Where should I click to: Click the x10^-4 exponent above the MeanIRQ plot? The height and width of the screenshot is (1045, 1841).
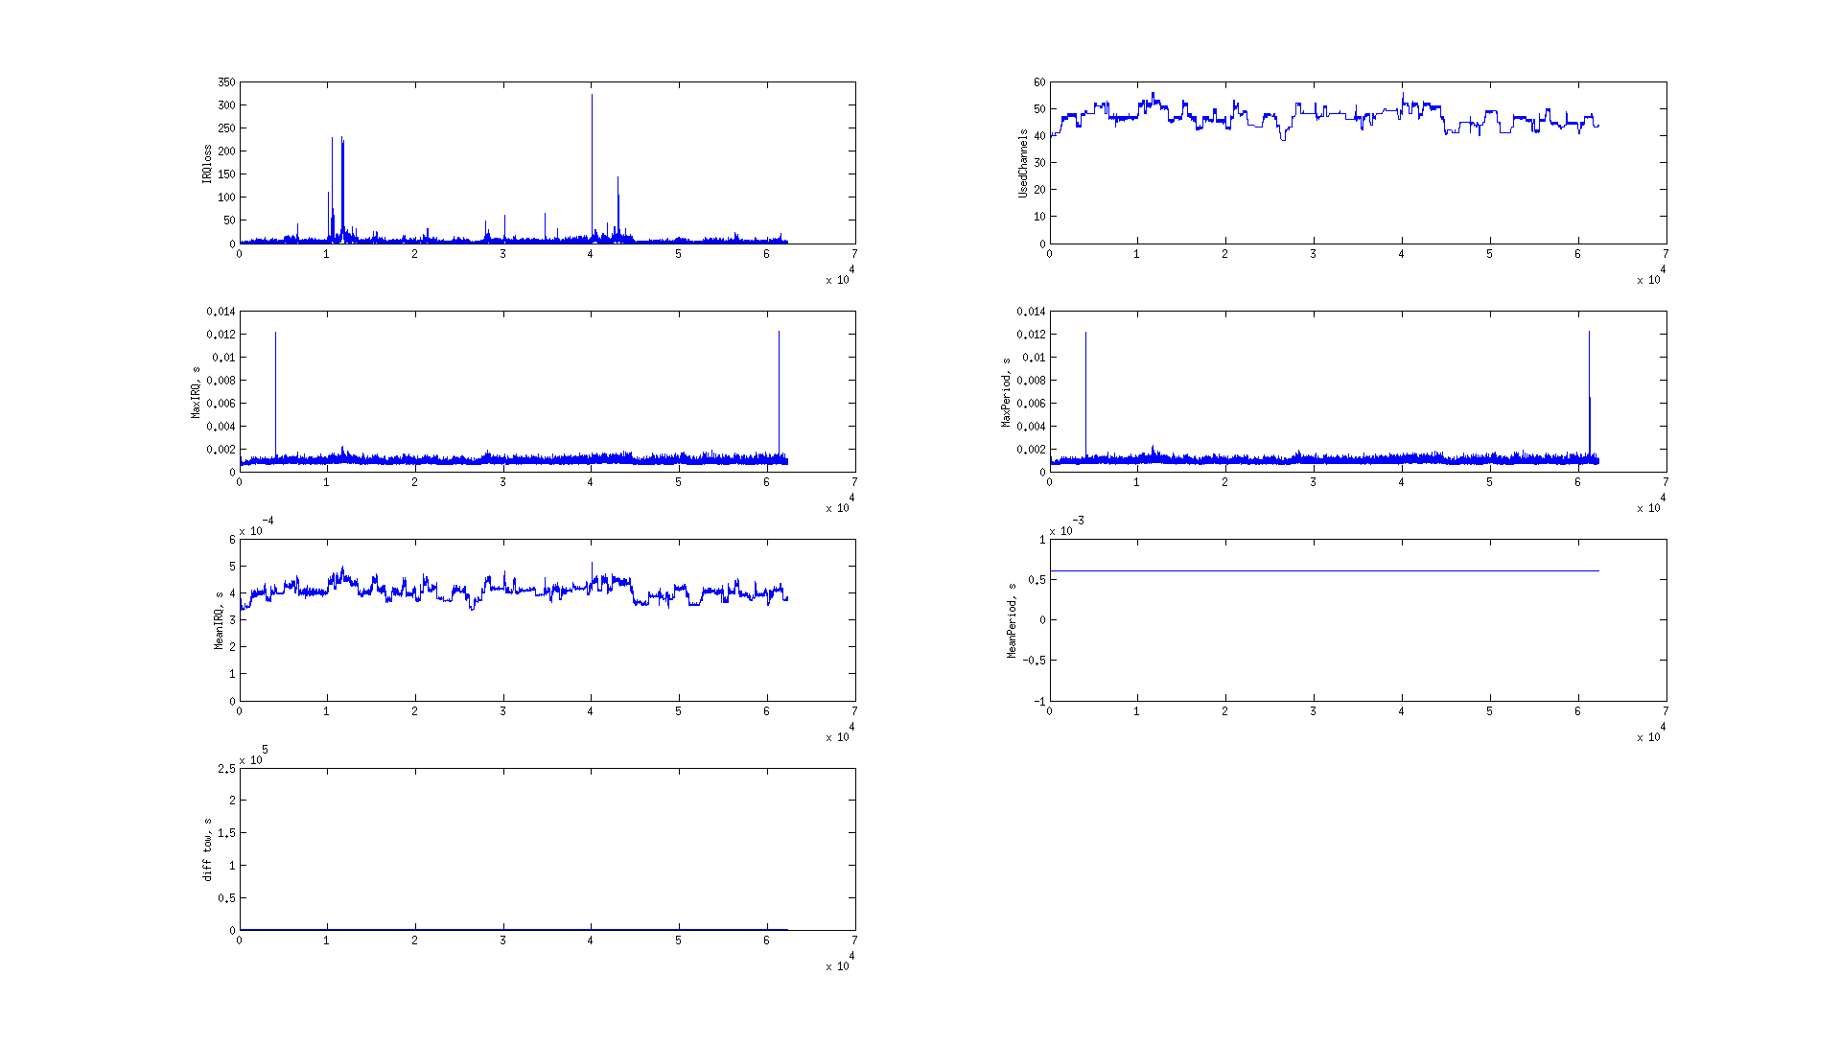click(255, 527)
